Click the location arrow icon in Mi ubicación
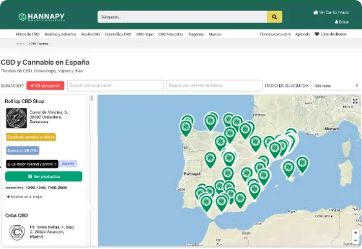This screenshot has width=362, height=249. [32, 86]
